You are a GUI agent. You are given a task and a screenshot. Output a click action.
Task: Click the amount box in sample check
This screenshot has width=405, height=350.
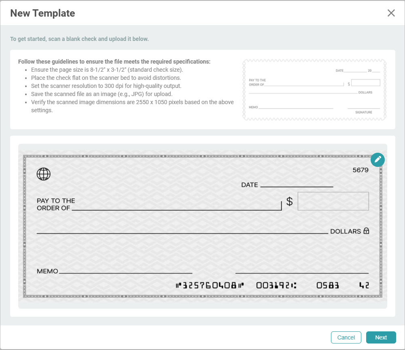point(366,83)
